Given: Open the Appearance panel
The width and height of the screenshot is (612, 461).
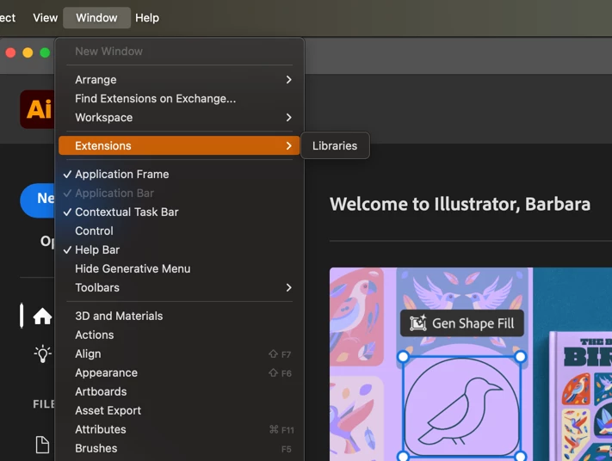Looking at the screenshot, I should click(x=179, y=372).
